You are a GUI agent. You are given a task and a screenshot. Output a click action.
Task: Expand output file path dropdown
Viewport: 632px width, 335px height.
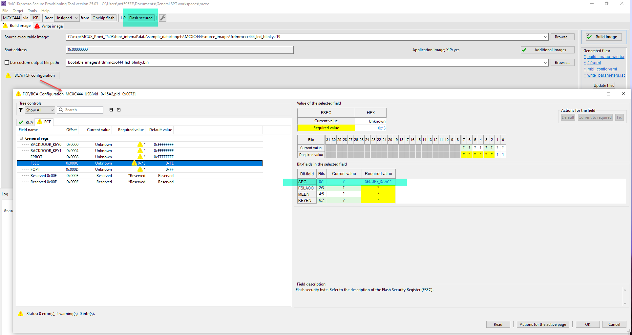546,62
